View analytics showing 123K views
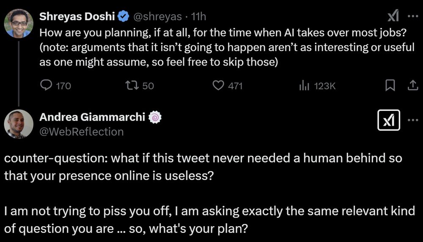This screenshot has height=242, width=423. coord(304,85)
